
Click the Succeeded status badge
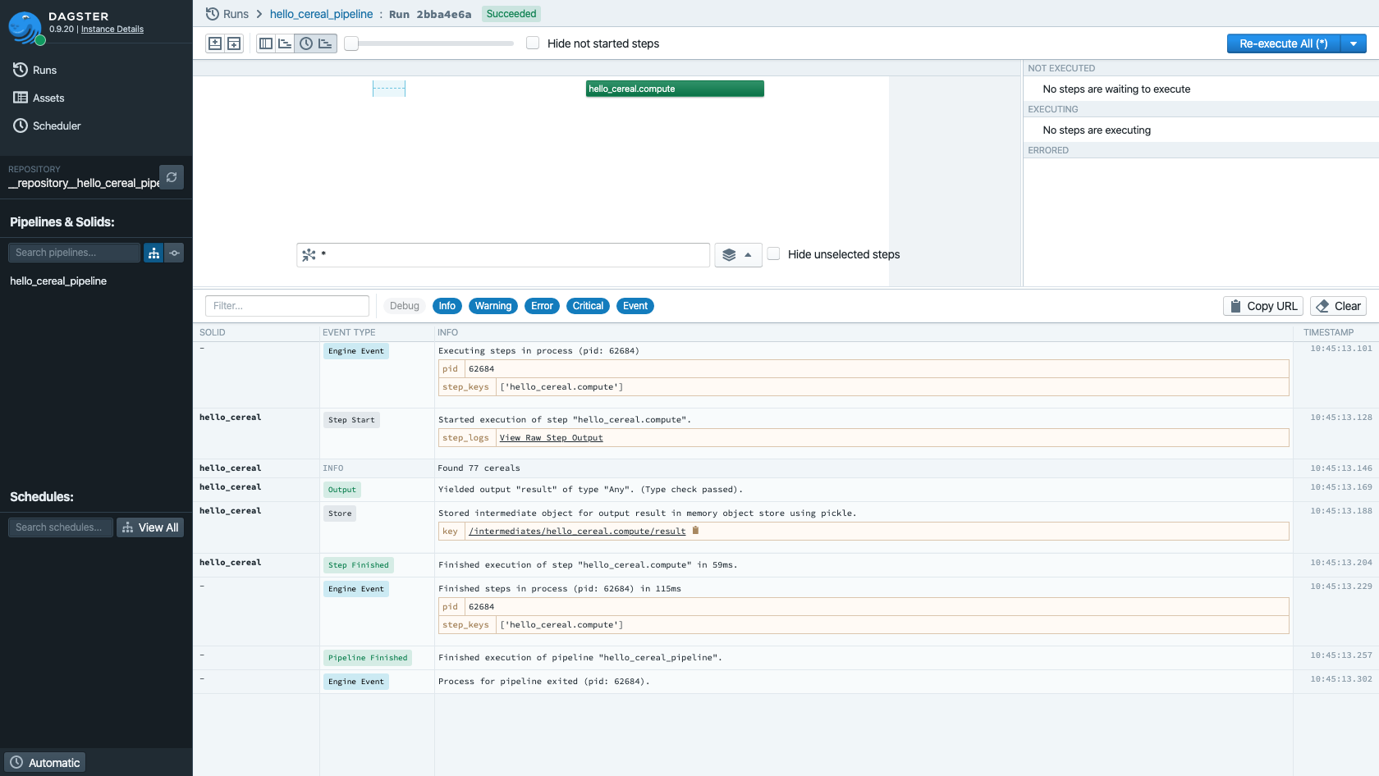tap(511, 14)
